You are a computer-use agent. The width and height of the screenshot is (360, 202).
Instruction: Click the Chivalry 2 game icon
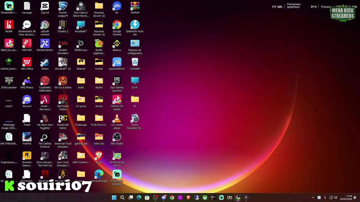[x=63, y=27]
